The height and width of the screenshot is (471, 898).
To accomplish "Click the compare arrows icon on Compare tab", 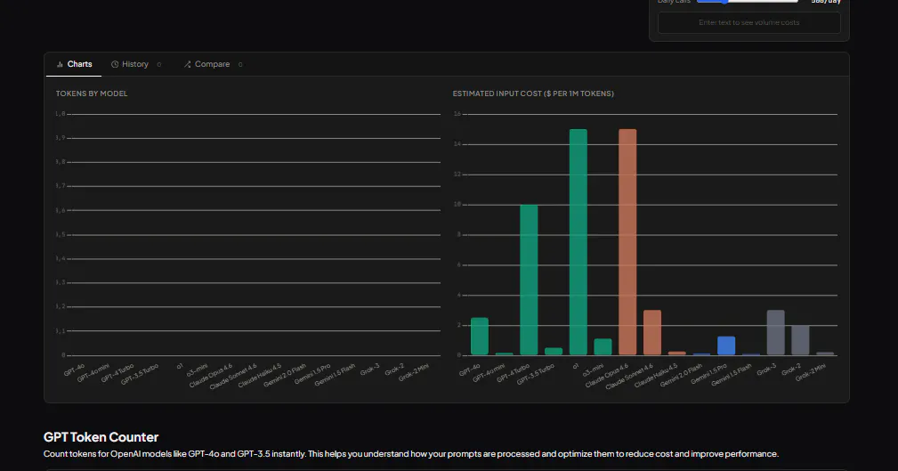I will pyautogui.click(x=187, y=64).
